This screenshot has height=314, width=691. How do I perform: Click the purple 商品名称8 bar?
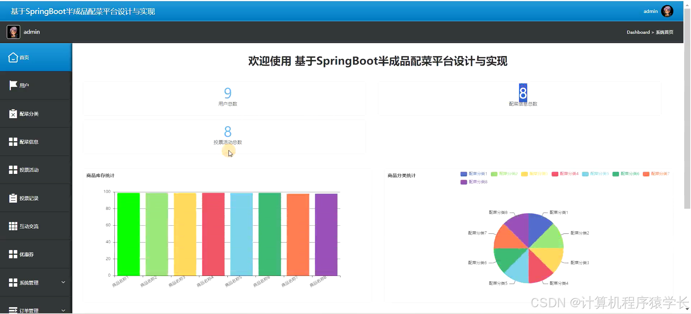tap(326, 235)
